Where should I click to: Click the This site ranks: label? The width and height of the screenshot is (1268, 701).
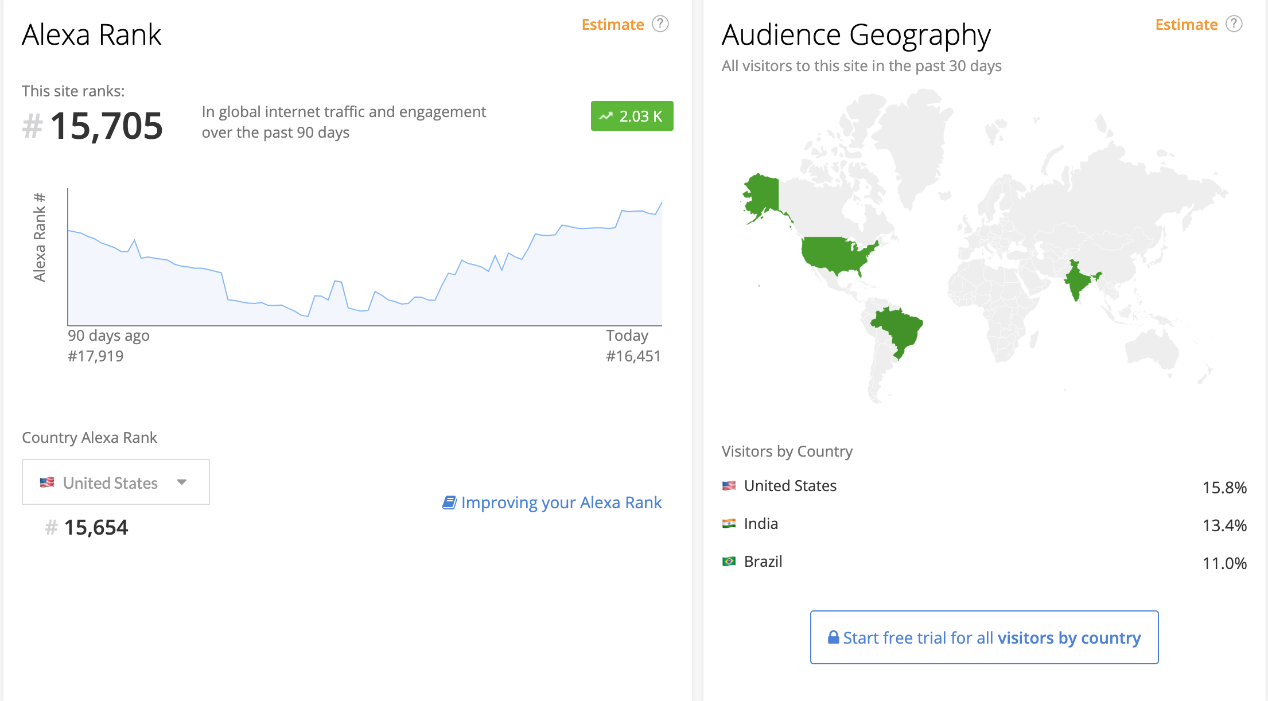click(73, 91)
